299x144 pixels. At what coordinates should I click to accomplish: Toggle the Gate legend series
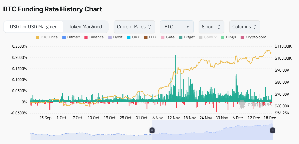click(168, 37)
